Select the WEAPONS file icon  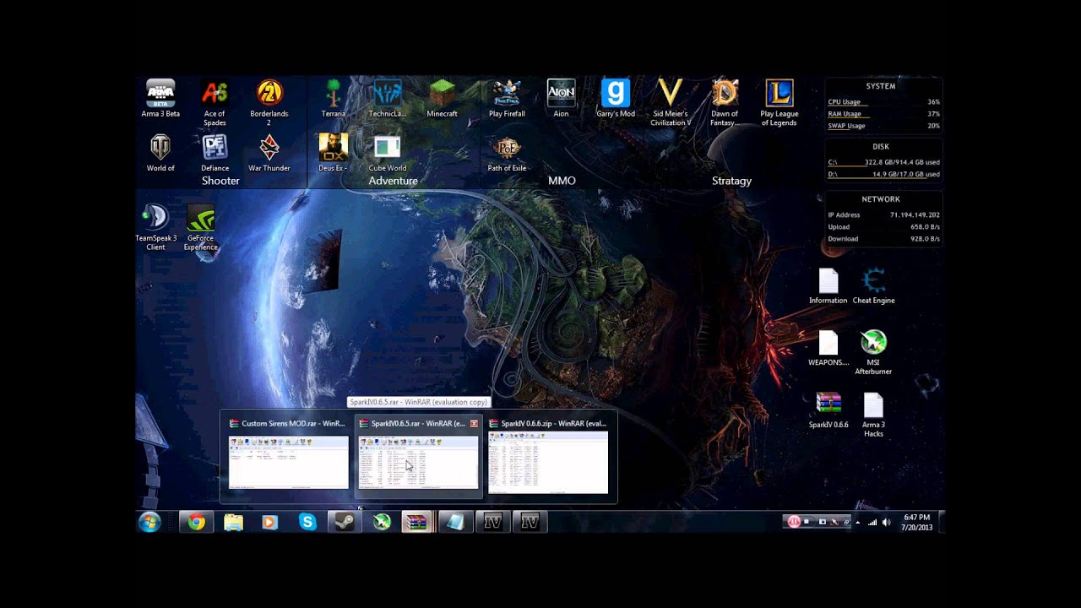coord(828,349)
